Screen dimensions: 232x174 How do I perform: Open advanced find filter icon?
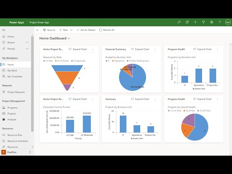[203, 22]
